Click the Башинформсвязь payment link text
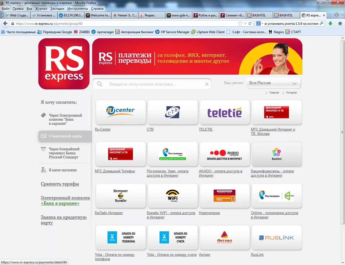This screenshot has width=345, height=265. pos(272,173)
